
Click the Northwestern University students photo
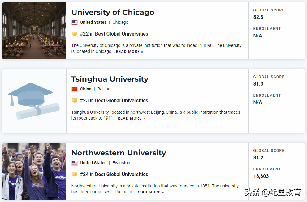pos(34,171)
